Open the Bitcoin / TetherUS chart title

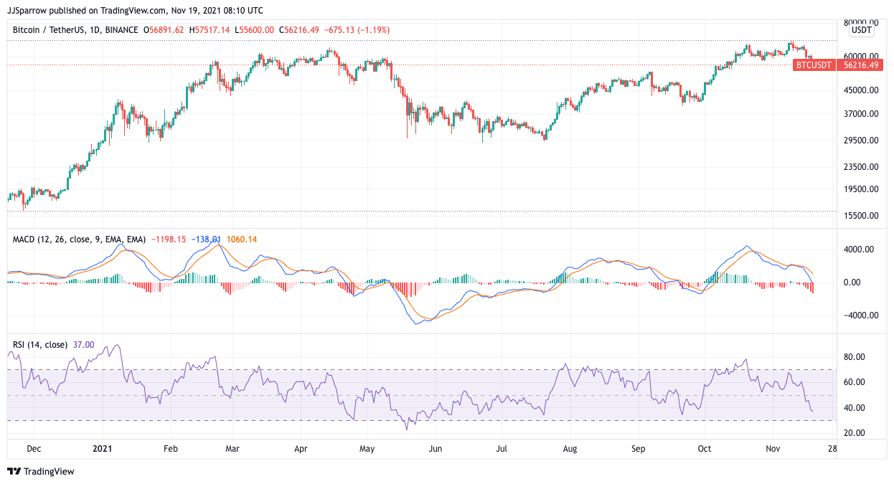tap(75, 30)
